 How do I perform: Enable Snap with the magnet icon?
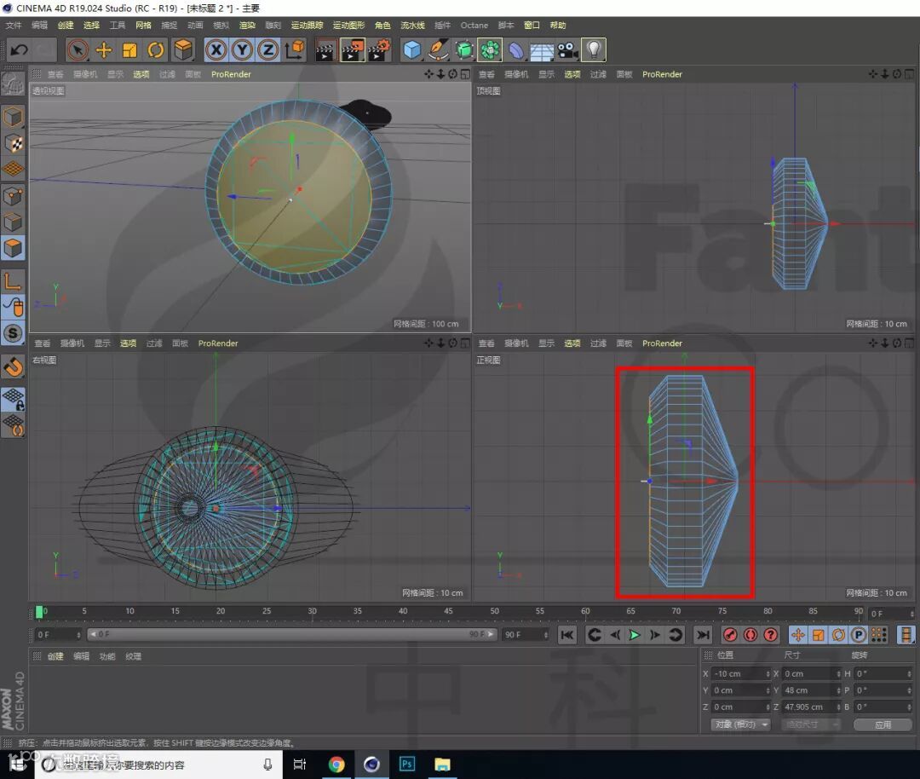tap(13, 367)
